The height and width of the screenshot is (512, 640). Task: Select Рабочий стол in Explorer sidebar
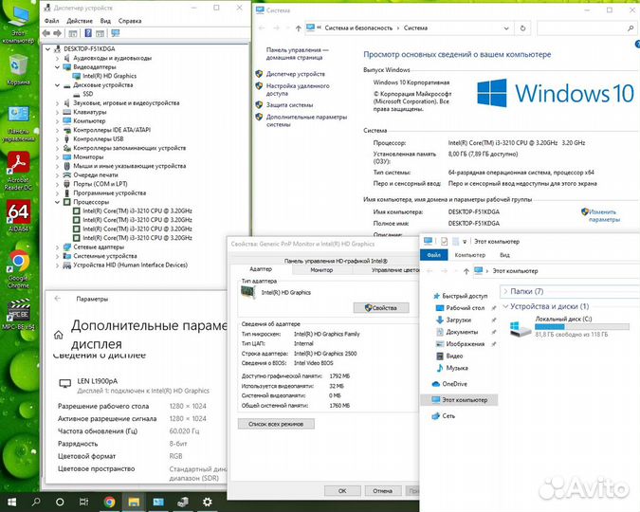[465, 308]
